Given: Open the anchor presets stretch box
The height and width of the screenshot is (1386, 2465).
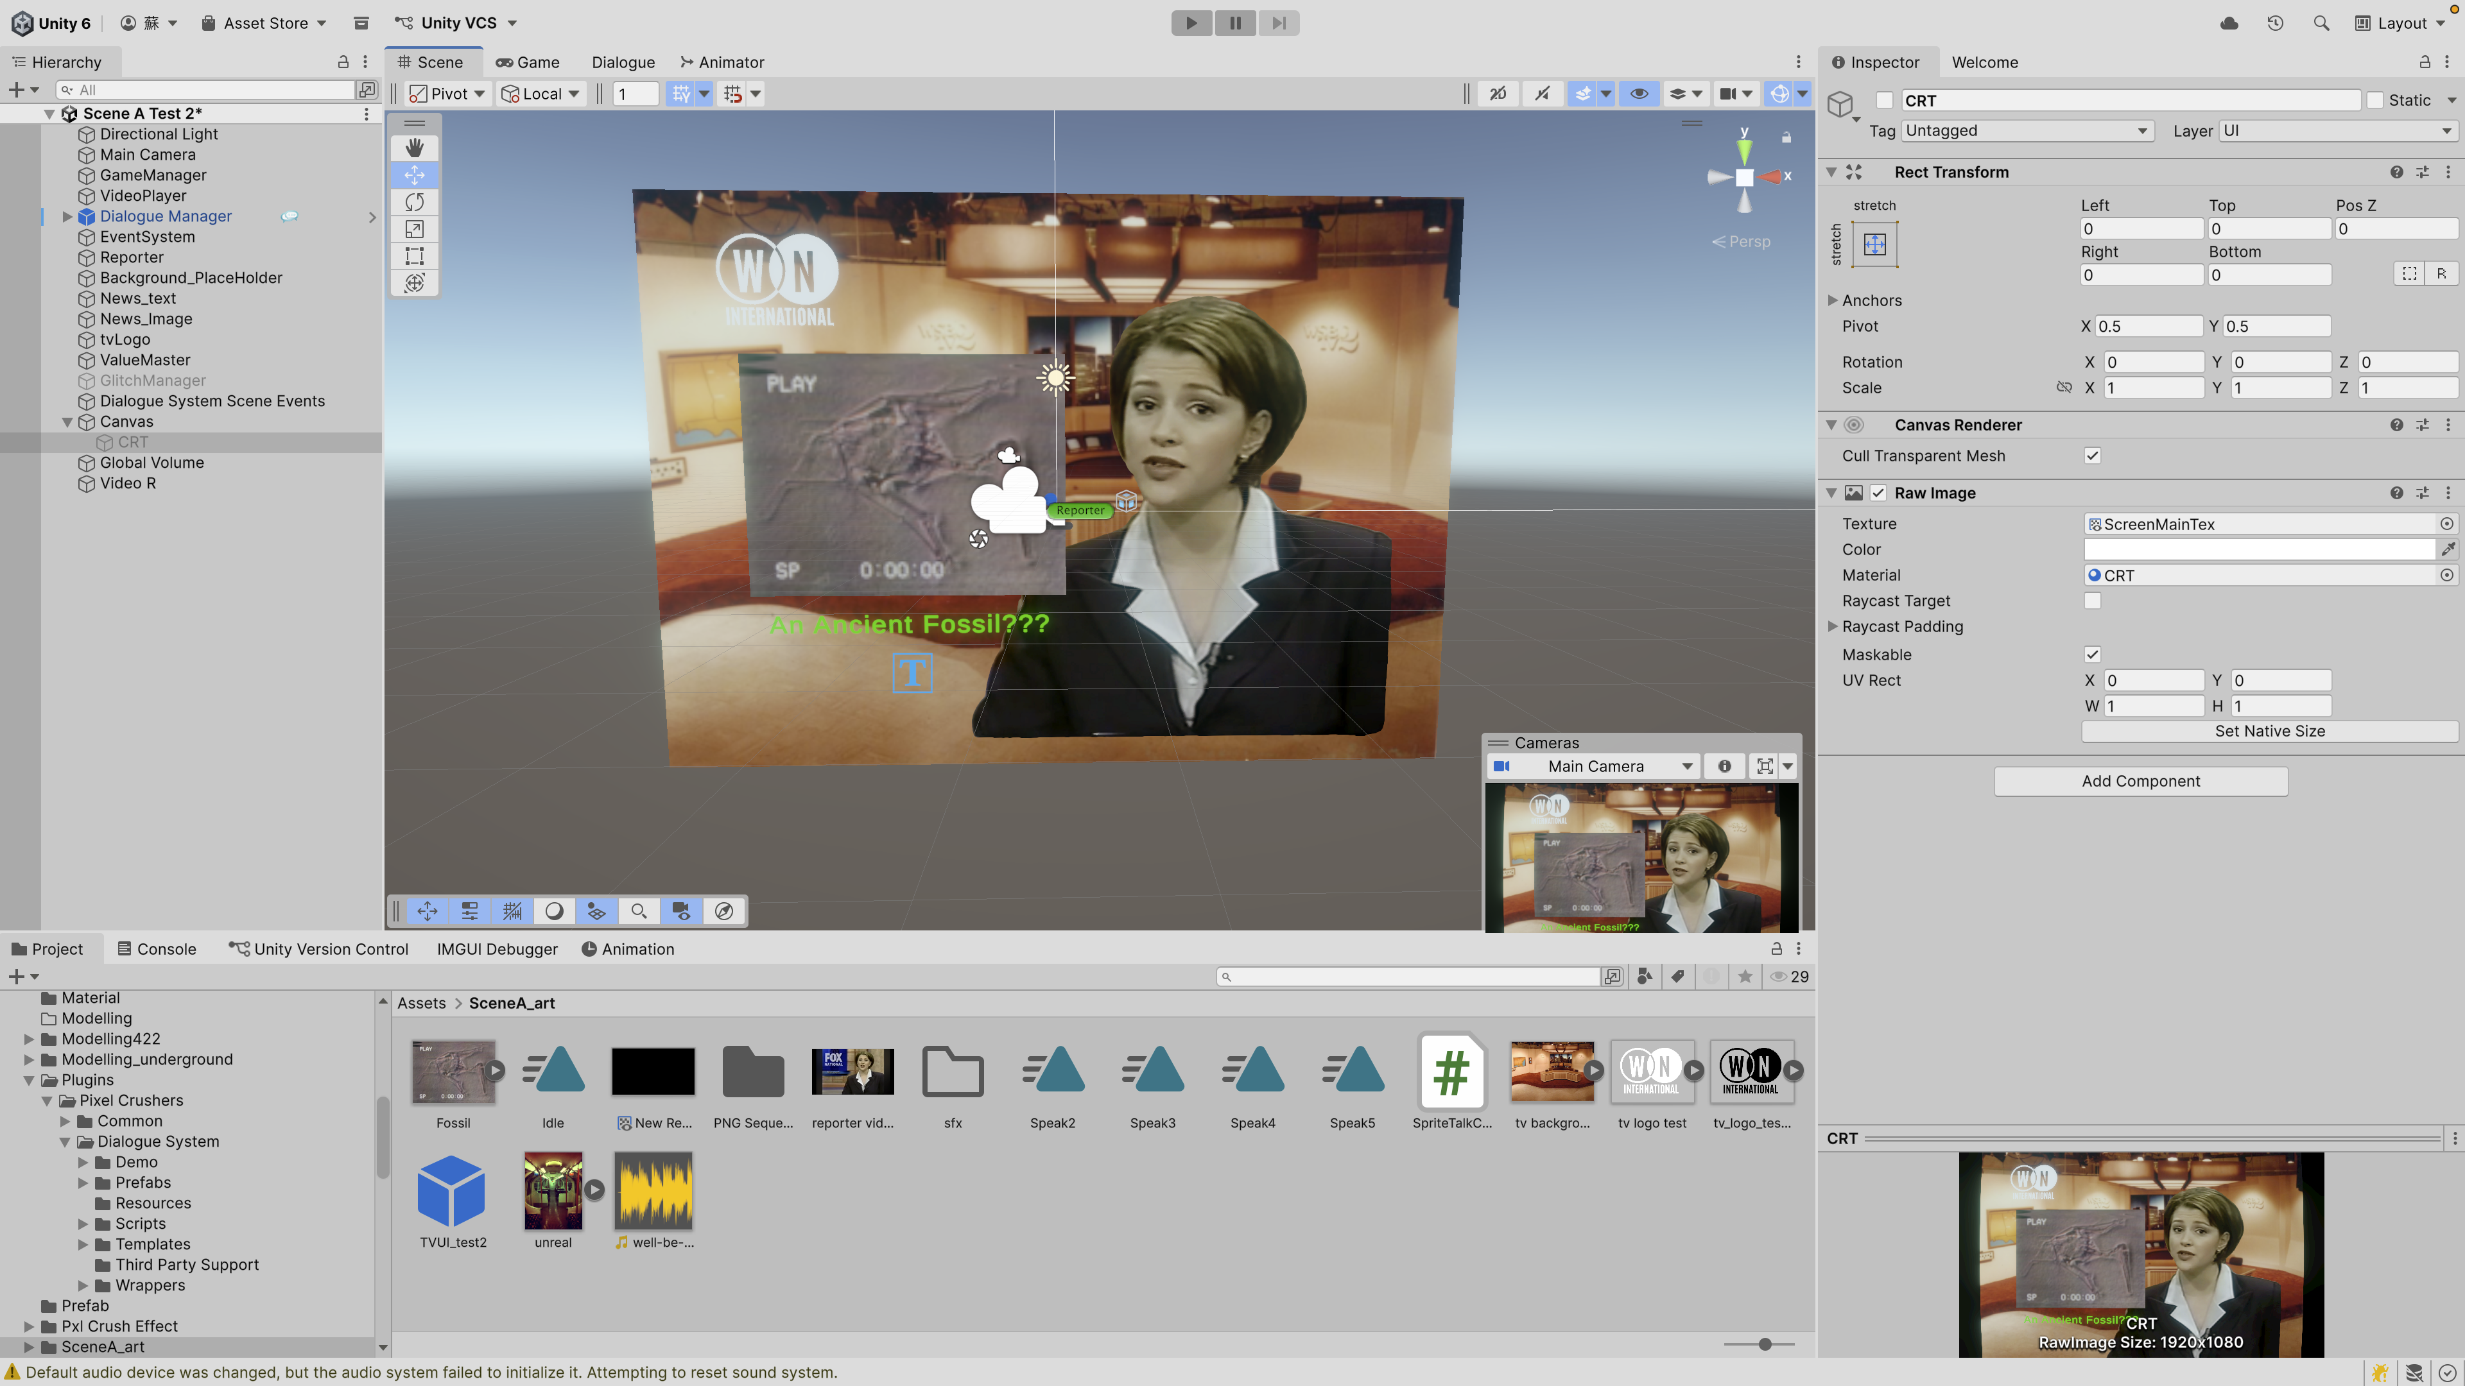Looking at the screenshot, I should click(x=1874, y=245).
